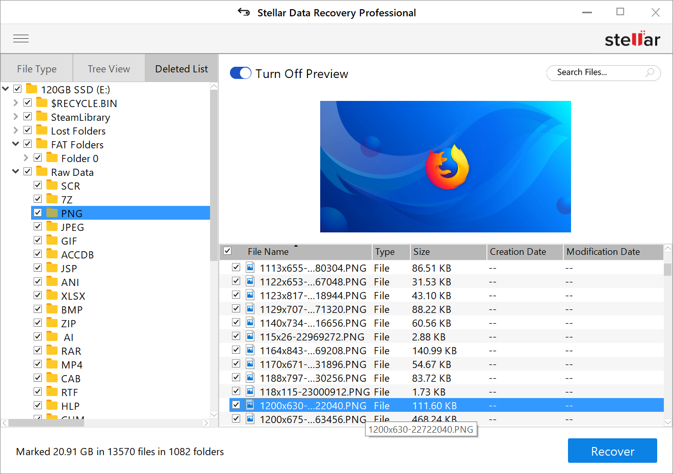Uncheck the ZIP folder checkbox
The image size is (673, 474).
[38, 323]
